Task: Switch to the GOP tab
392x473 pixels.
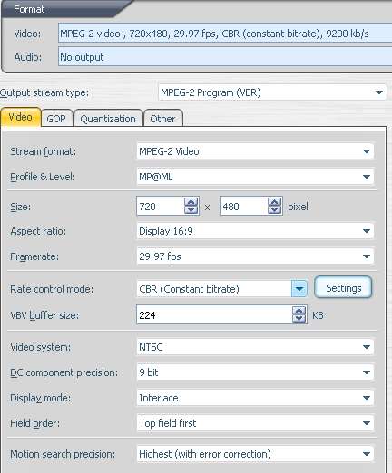Action: [56, 119]
